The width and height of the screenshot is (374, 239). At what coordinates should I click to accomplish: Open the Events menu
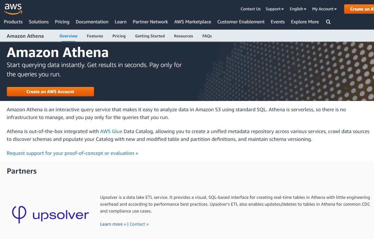[x=278, y=22]
